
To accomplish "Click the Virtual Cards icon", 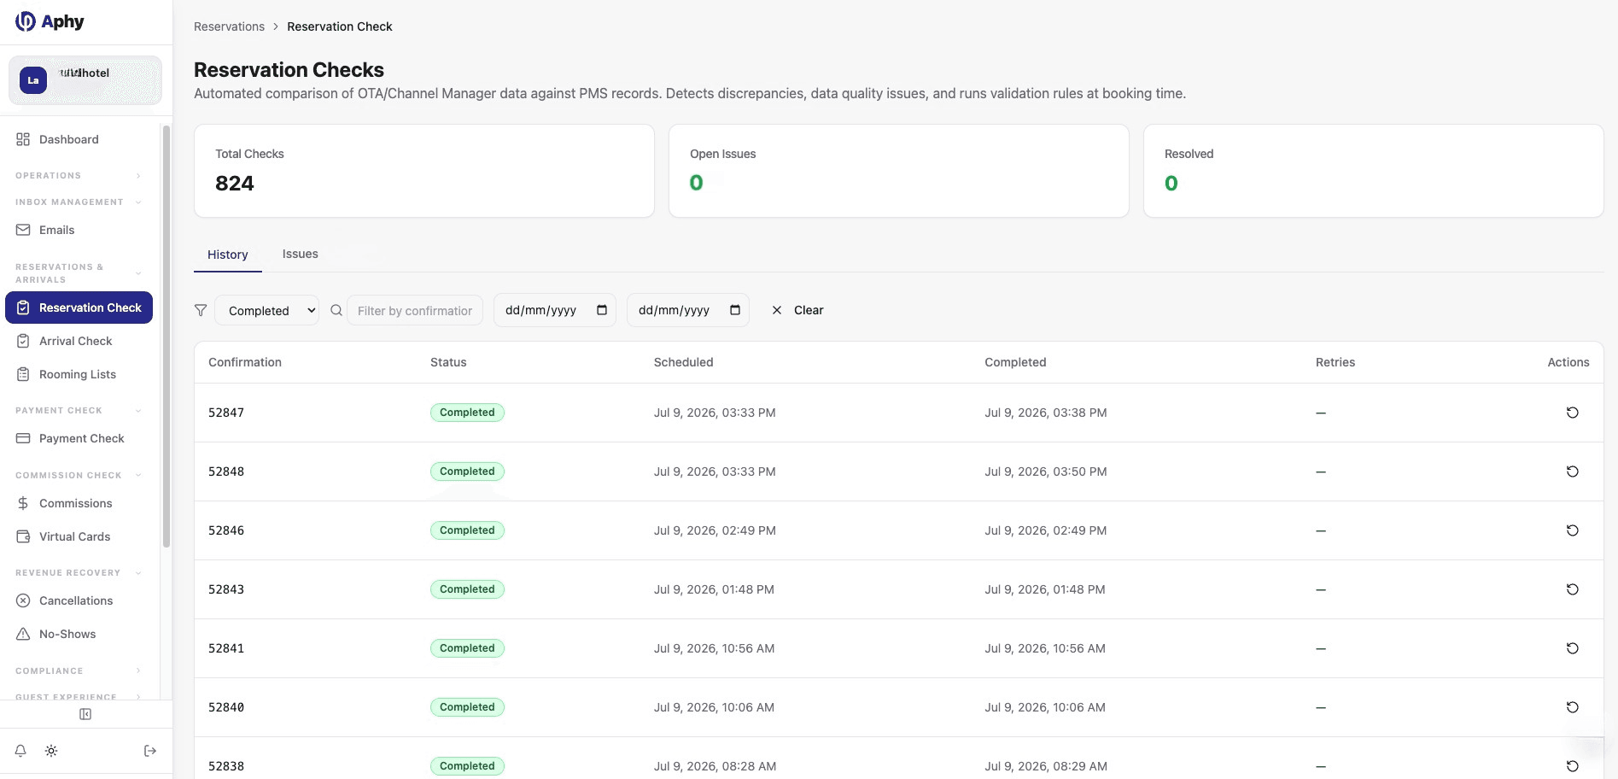I will point(23,536).
